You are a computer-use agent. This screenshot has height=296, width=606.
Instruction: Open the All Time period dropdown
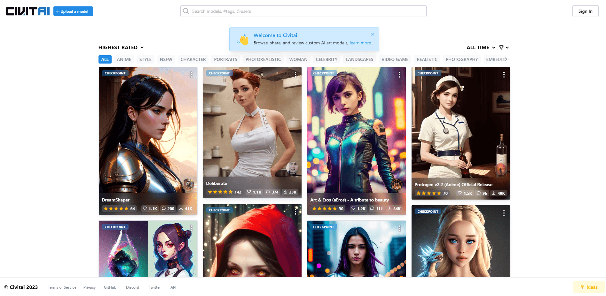pyautogui.click(x=481, y=48)
